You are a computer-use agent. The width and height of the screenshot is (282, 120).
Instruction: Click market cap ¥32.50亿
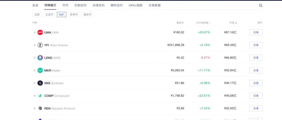point(230,109)
